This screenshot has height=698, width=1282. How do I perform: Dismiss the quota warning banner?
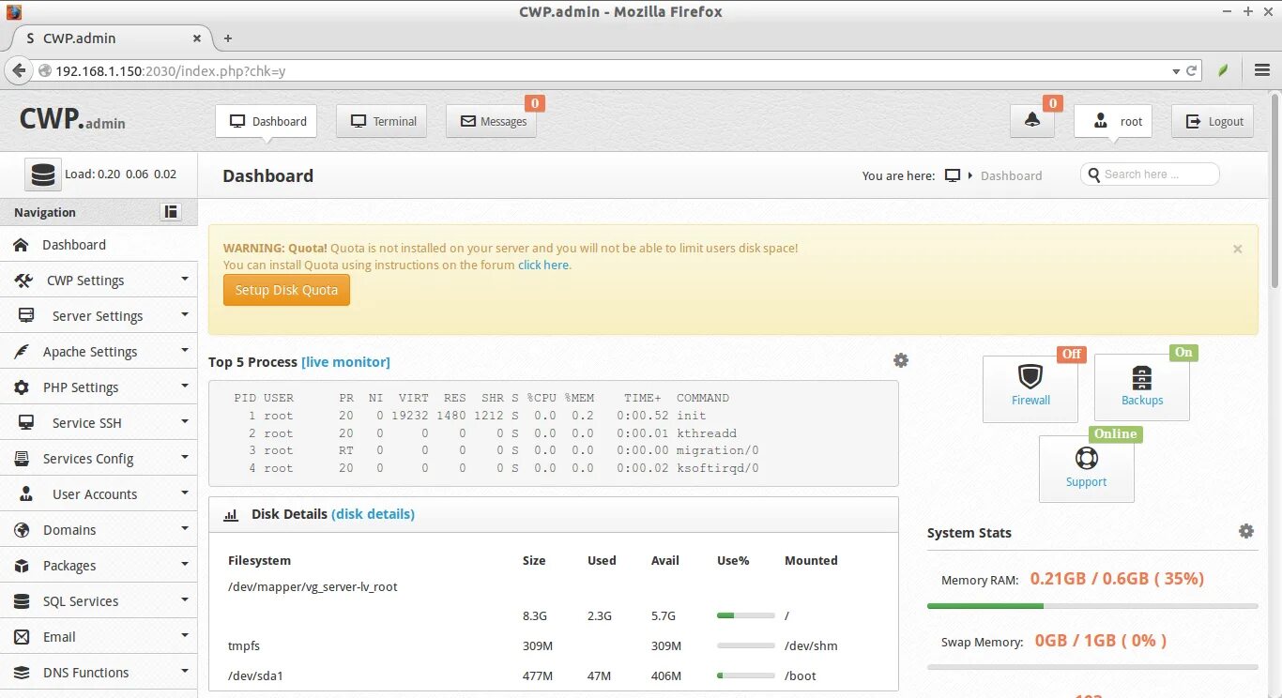click(1237, 249)
